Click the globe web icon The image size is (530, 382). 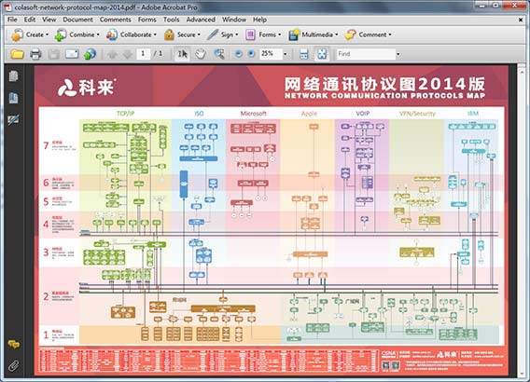(90, 54)
